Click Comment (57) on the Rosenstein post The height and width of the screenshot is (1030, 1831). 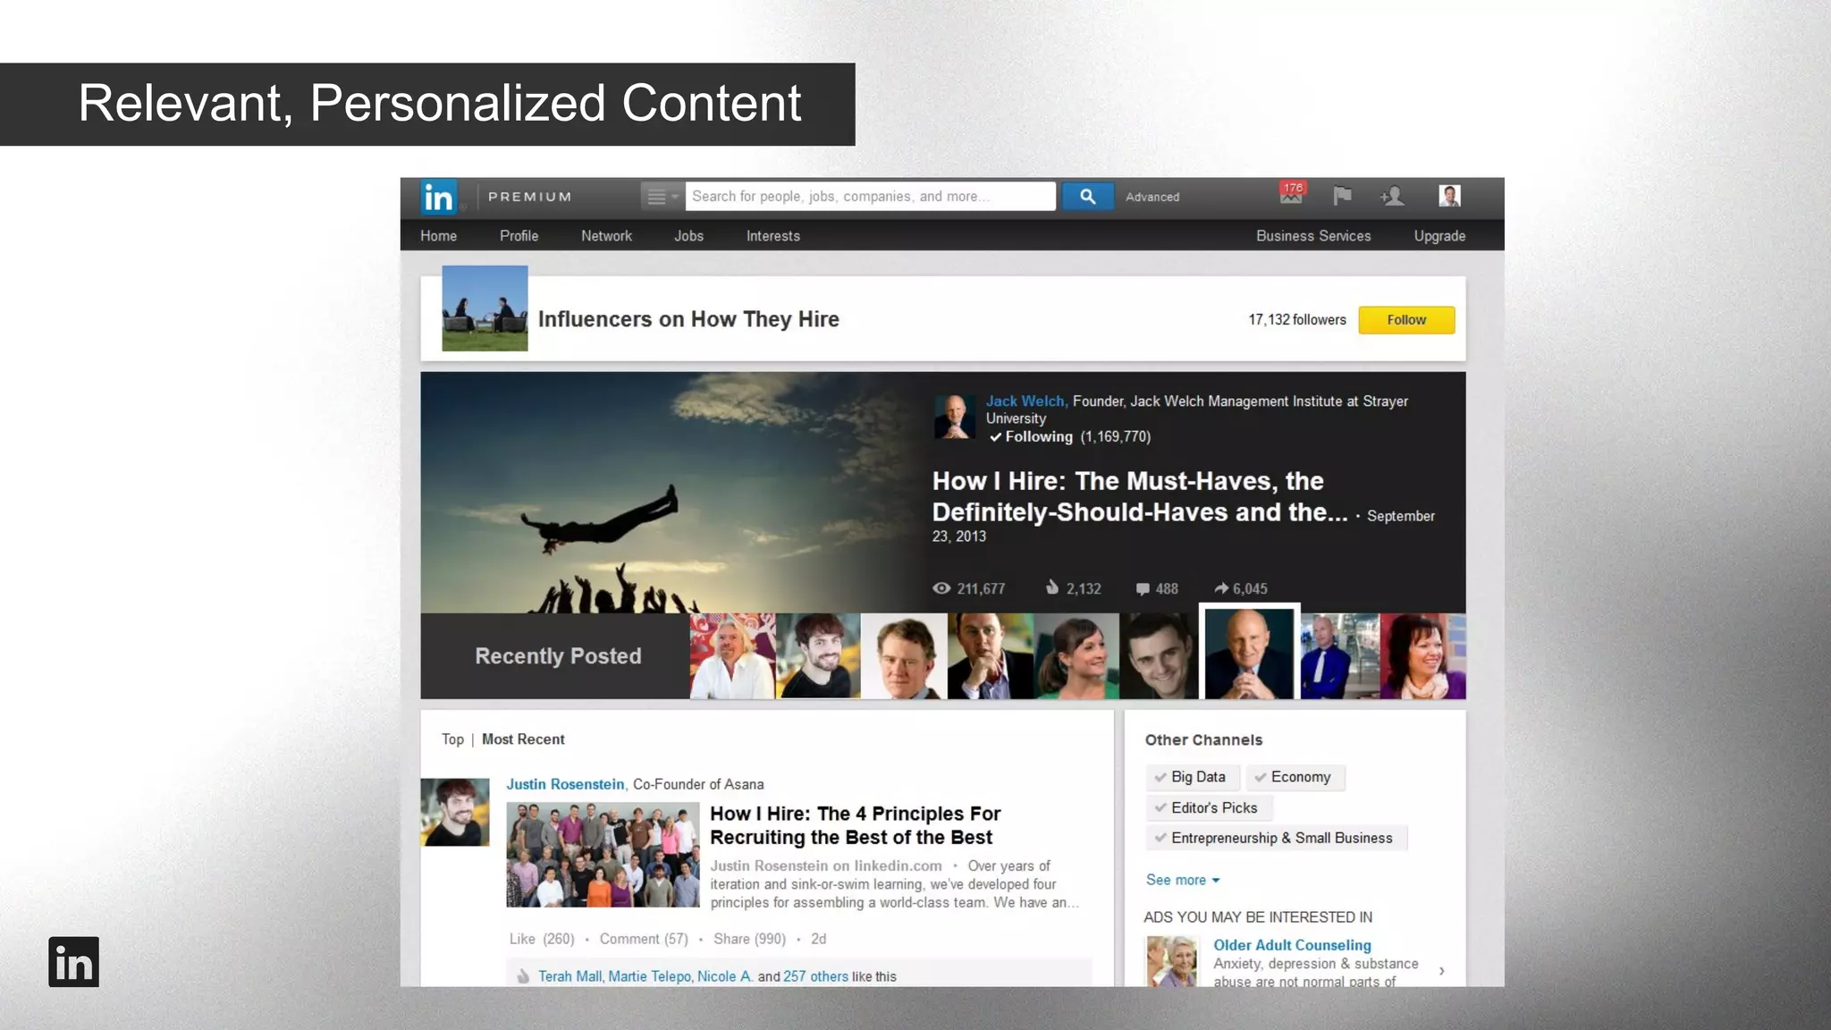click(x=644, y=939)
